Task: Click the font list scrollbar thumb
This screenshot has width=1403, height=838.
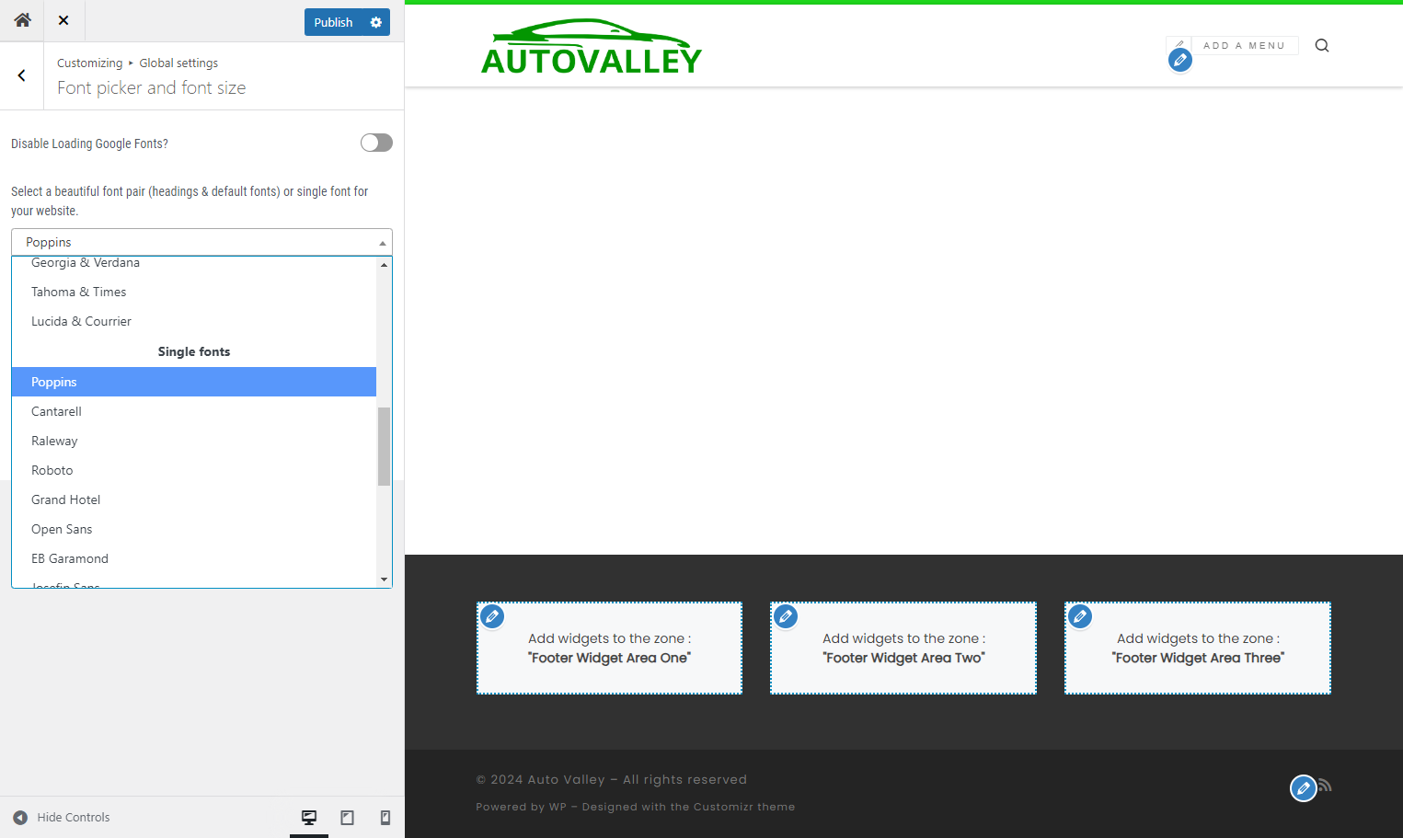Action: [384, 446]
